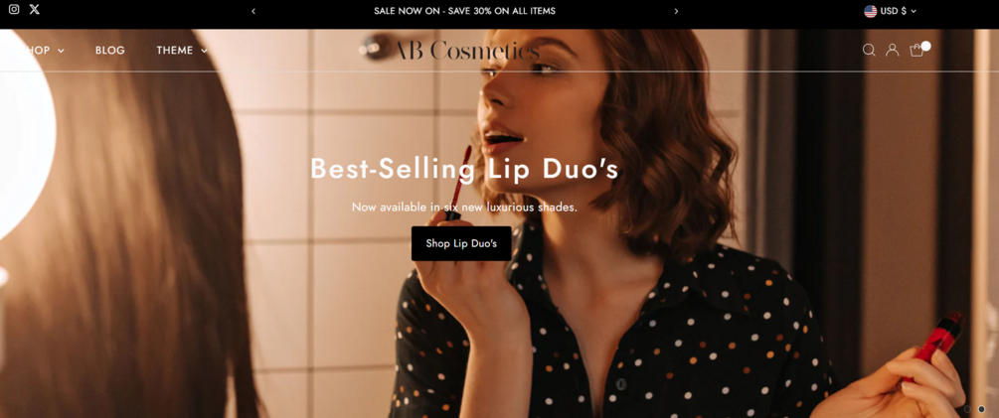Select the first hollow slideshow dot
The image size is (999, 418).
(968, 409)
